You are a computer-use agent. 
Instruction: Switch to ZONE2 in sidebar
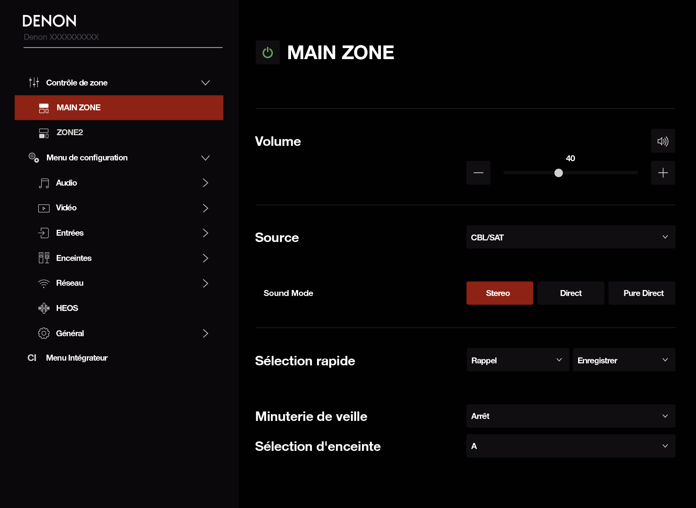point(70,132)
